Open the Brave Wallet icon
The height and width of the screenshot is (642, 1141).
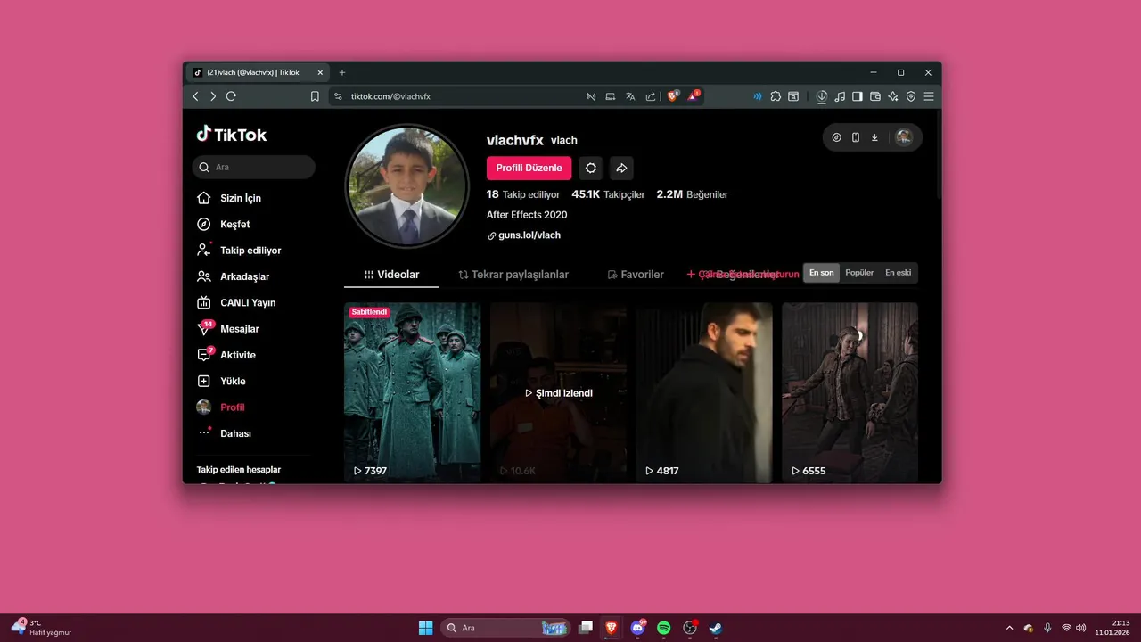(x=875, y=96)
